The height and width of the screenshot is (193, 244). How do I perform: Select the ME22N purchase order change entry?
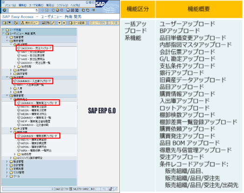pos(32,110)
